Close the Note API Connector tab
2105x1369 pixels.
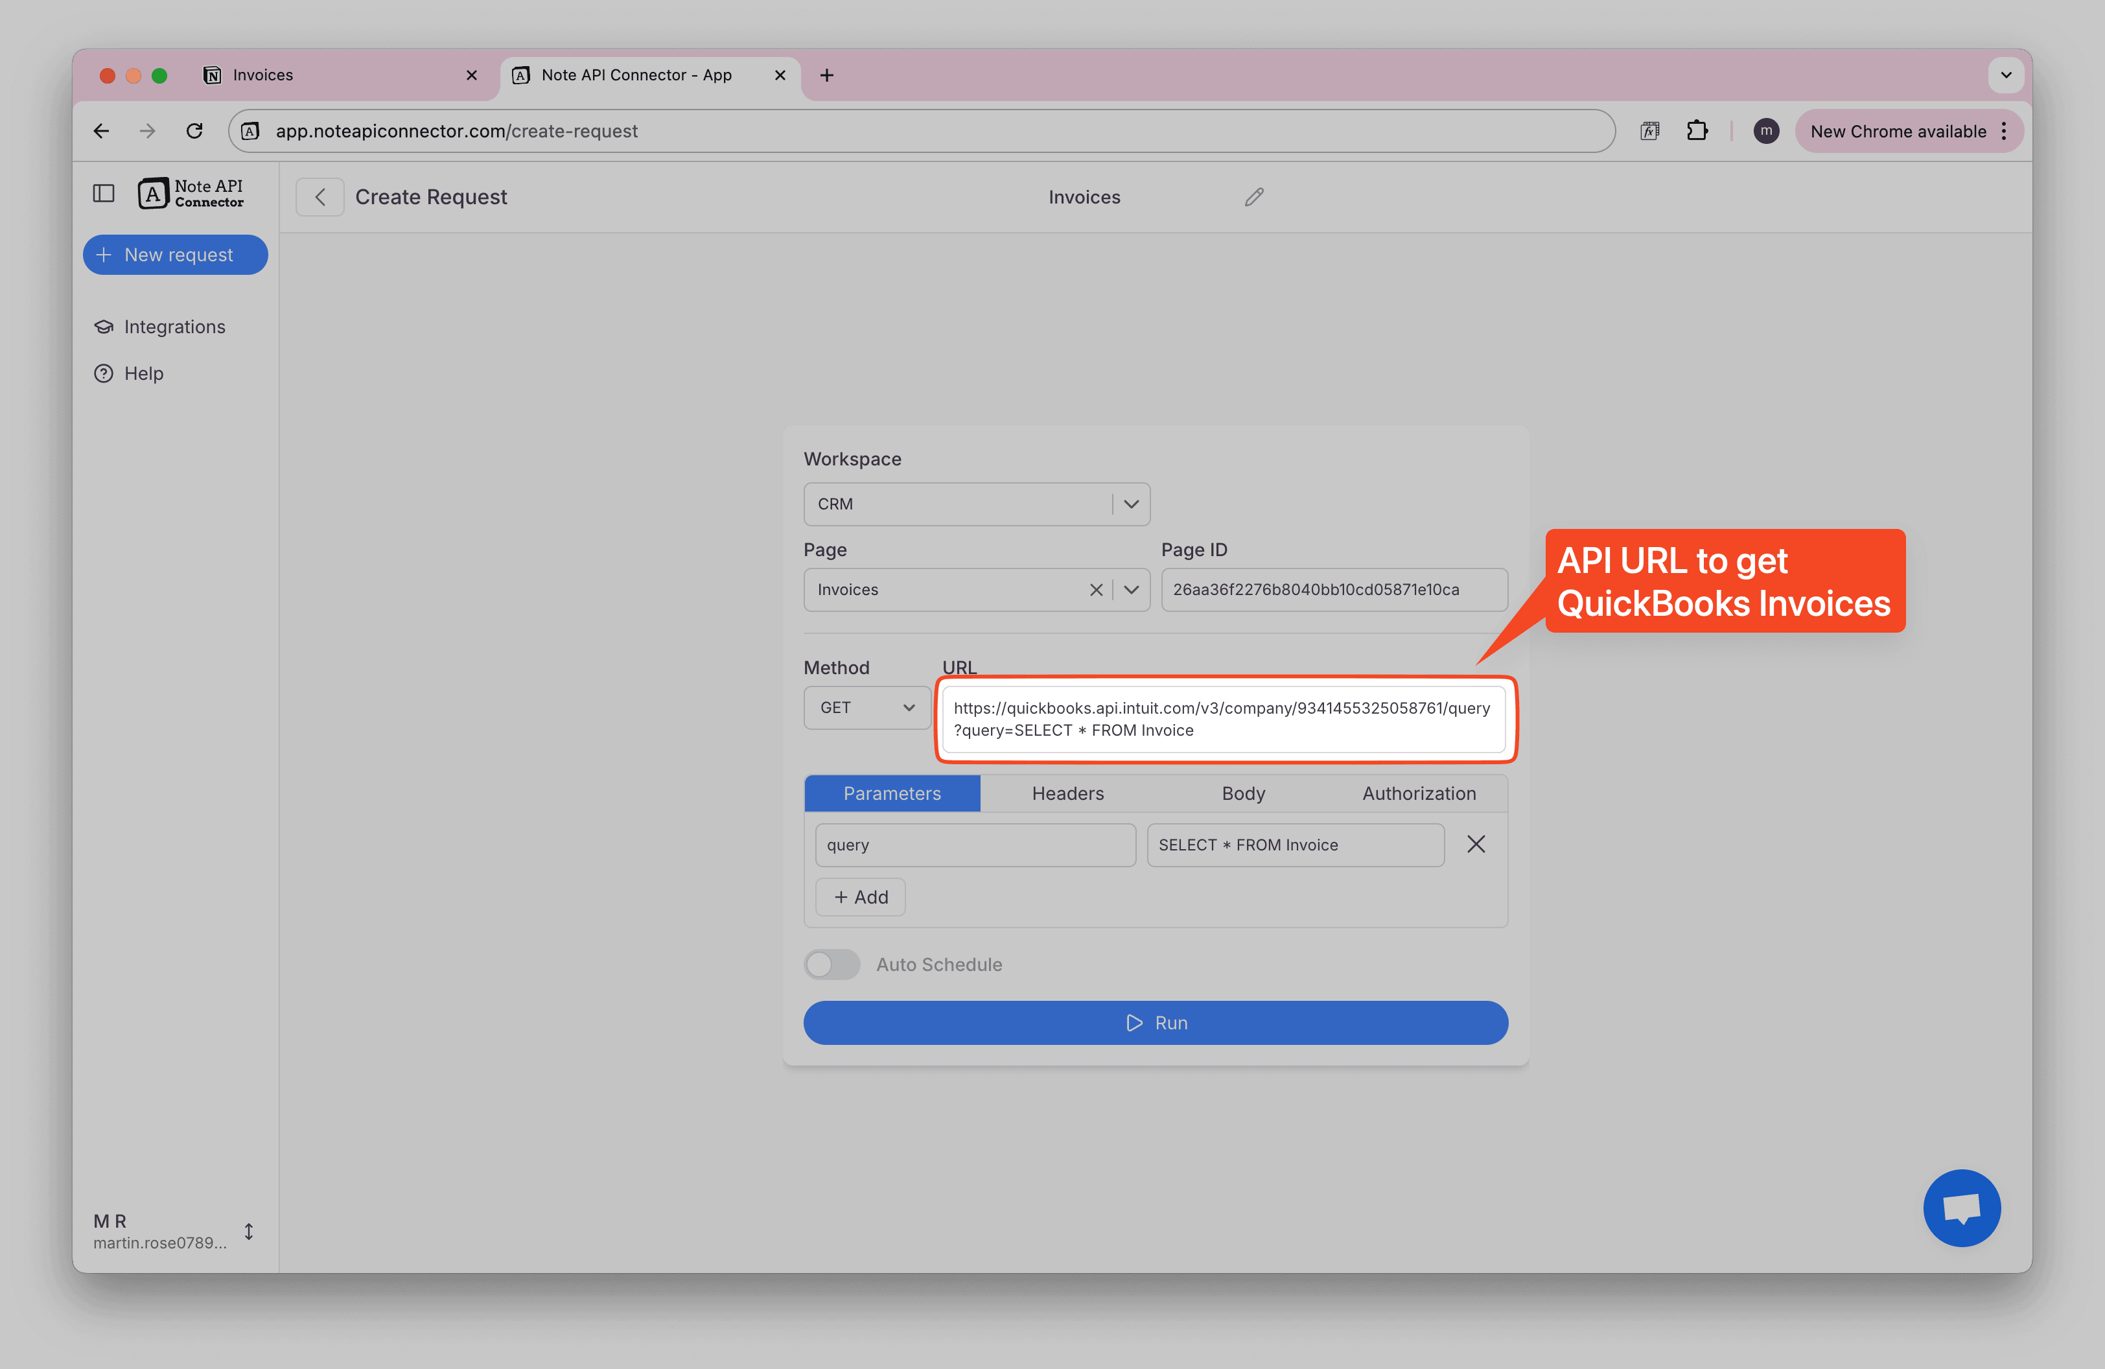(780, 75)
